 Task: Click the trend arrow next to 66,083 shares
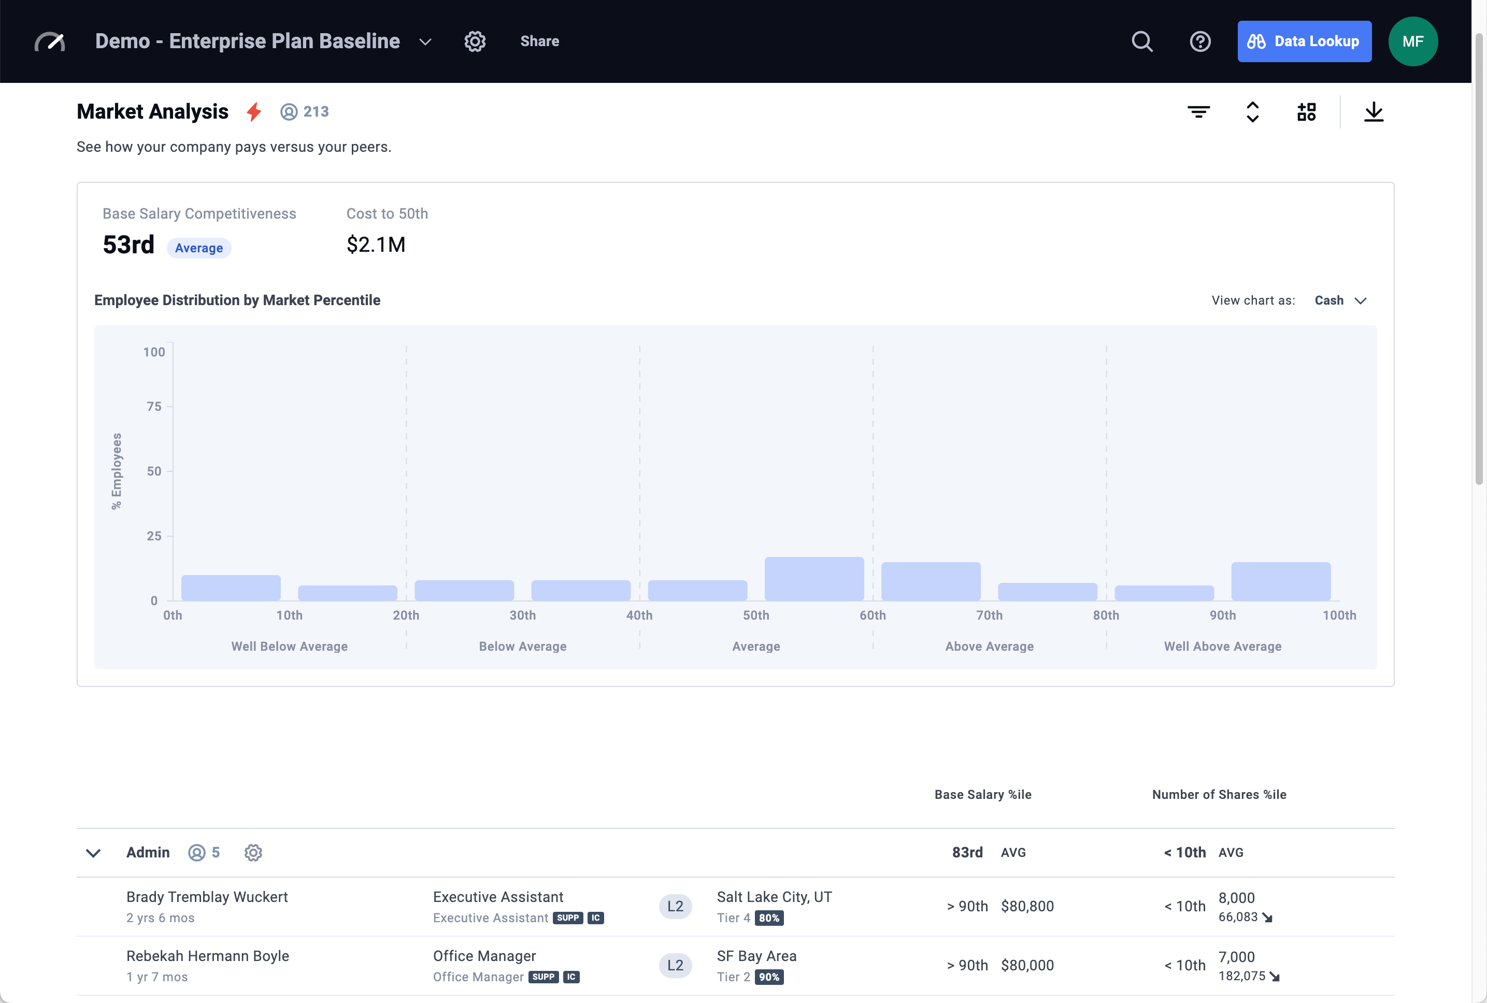(x=1268, y=918)
